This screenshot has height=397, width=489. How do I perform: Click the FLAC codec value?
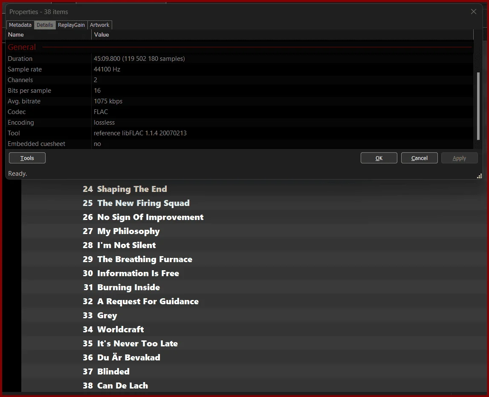(101, 112)
